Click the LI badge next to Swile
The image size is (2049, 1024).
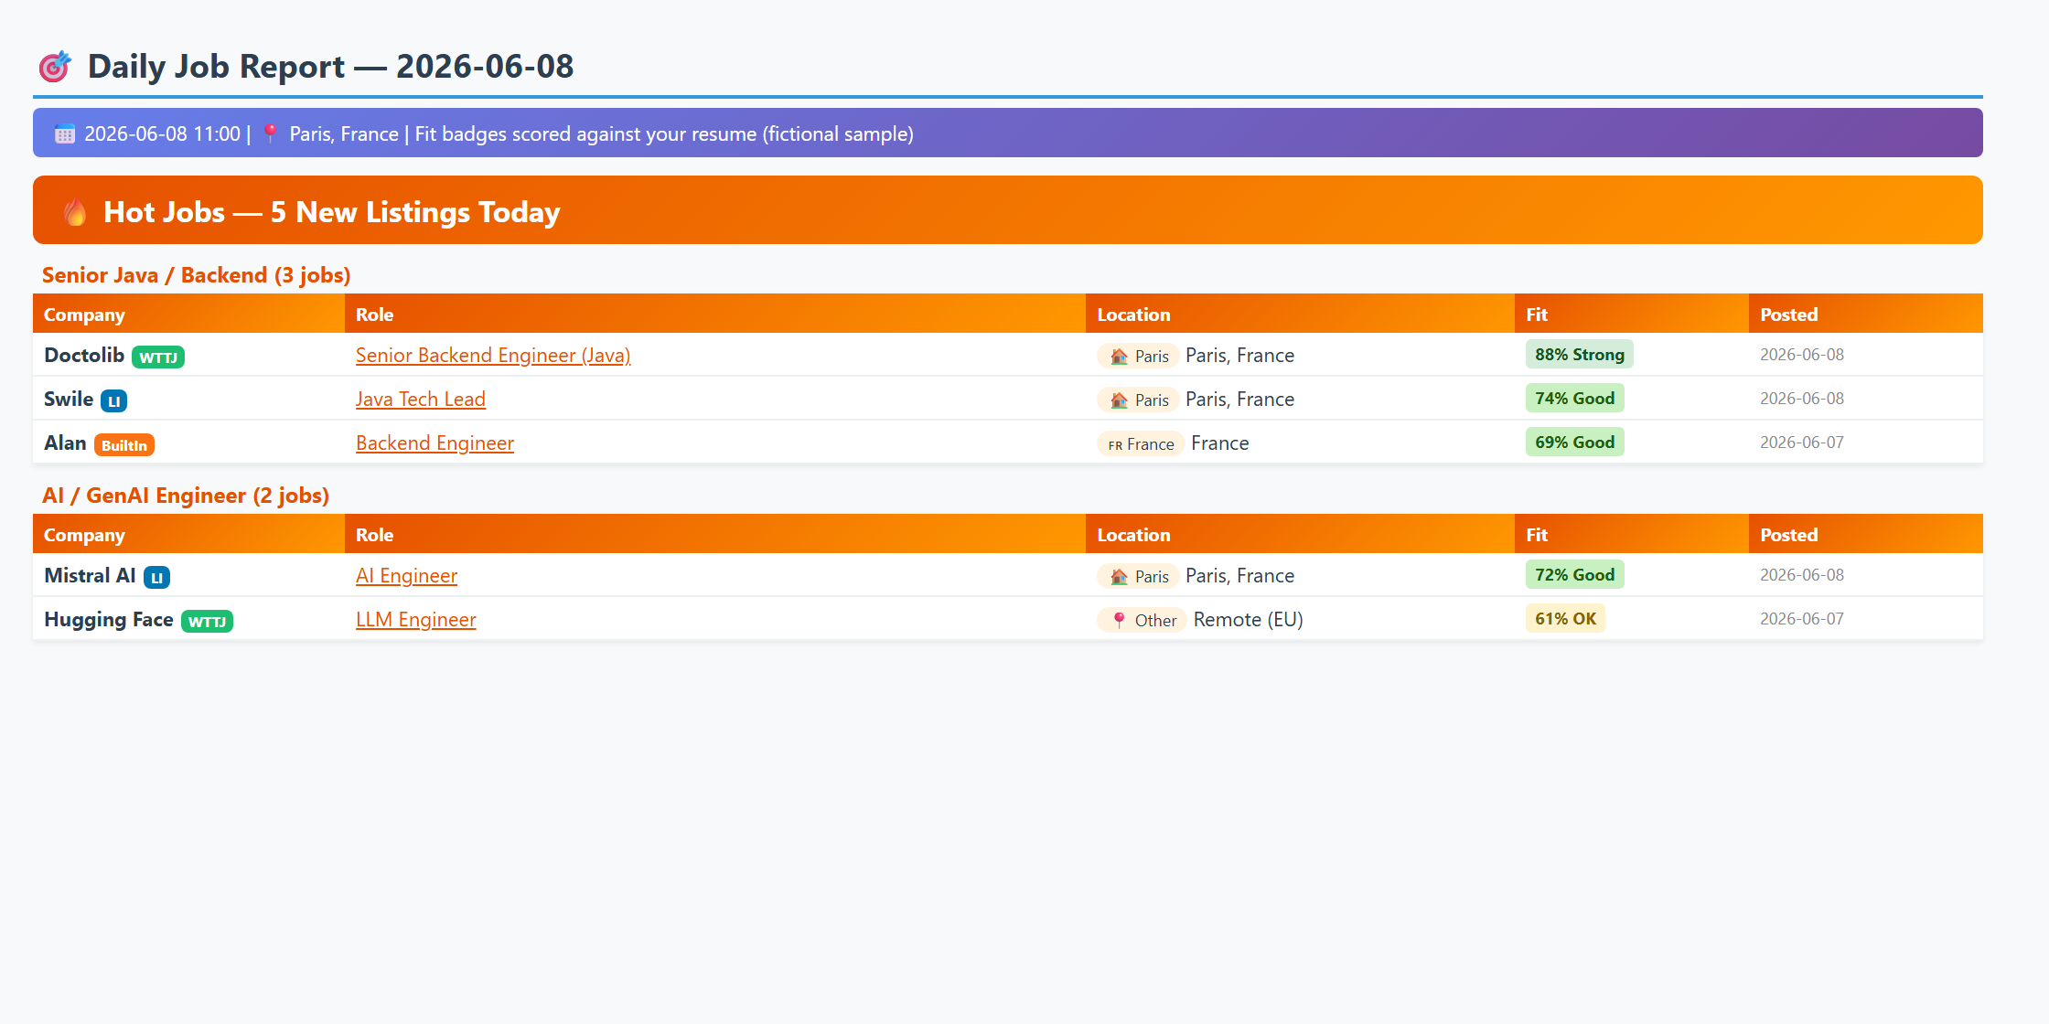[x=114, y=401]
